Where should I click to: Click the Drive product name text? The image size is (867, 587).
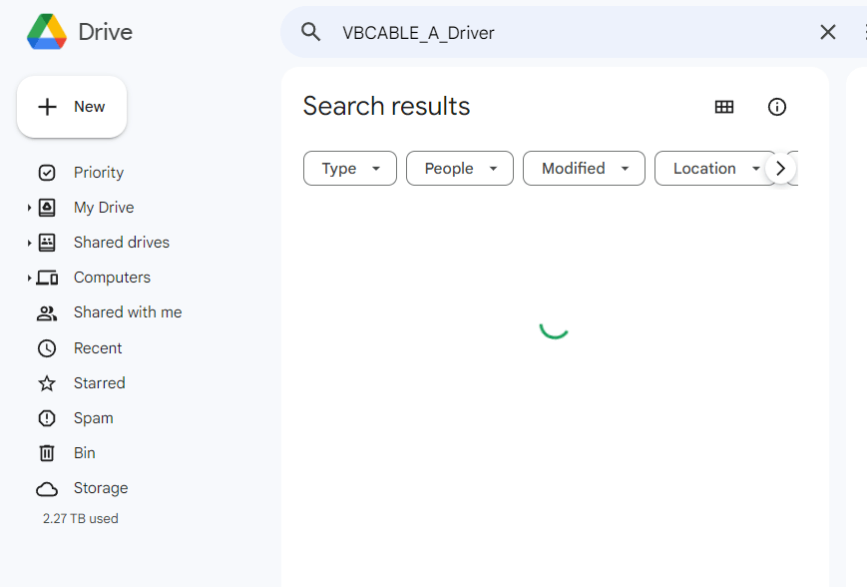click(x=106, y=32)
